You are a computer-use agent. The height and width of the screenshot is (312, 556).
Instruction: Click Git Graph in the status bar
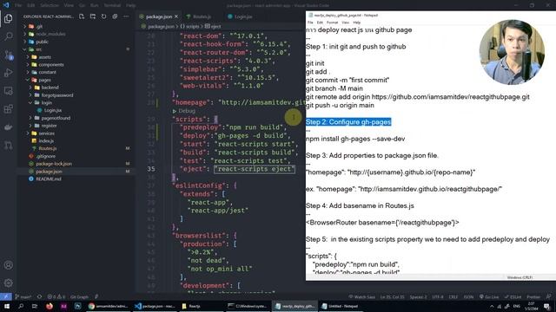(79, 296)
